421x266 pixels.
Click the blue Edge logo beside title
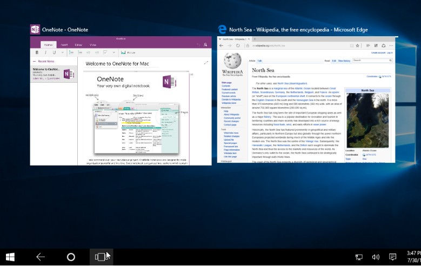tap(222, 30)
